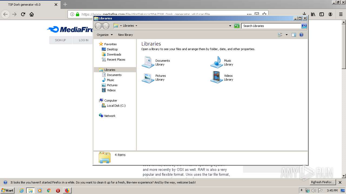
Task: Click the Explorer forward arrow button
Action: [106, 26]
